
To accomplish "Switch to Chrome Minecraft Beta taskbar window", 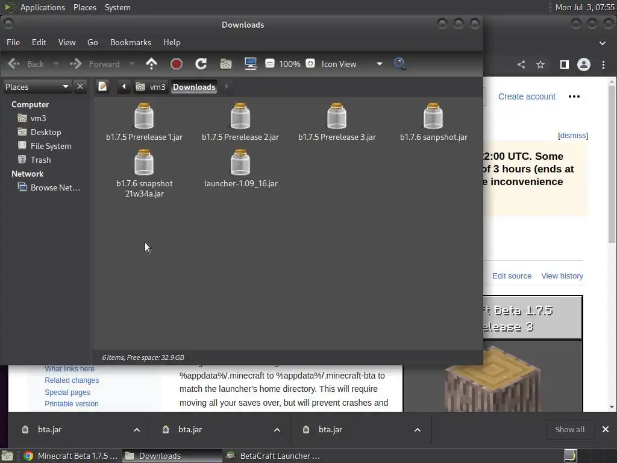I will tap(71, 456).
